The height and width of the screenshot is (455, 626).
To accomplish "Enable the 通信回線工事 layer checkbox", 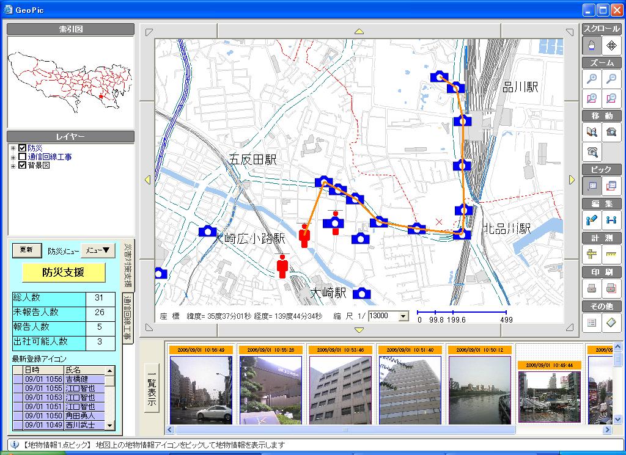I will click(x=23, y=157).
